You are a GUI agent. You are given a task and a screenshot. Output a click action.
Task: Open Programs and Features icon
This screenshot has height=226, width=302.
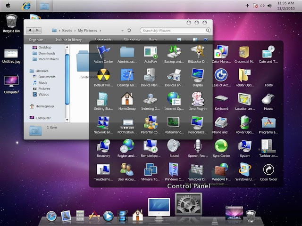pos(268,122)
